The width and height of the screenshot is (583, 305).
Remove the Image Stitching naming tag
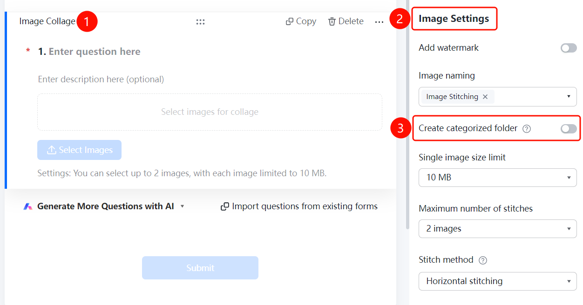coord(485,97)
